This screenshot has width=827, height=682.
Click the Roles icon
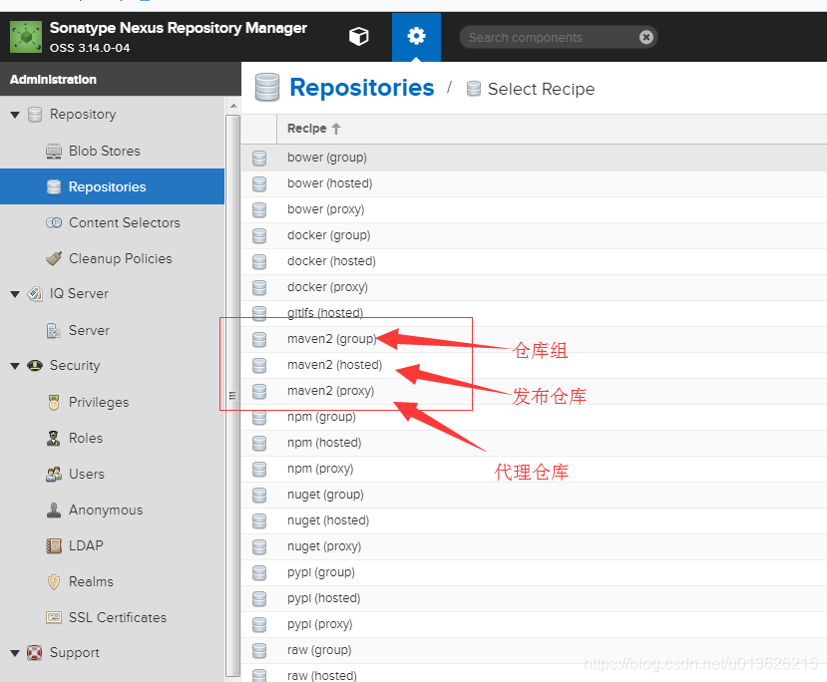click(x=53, y=438)
